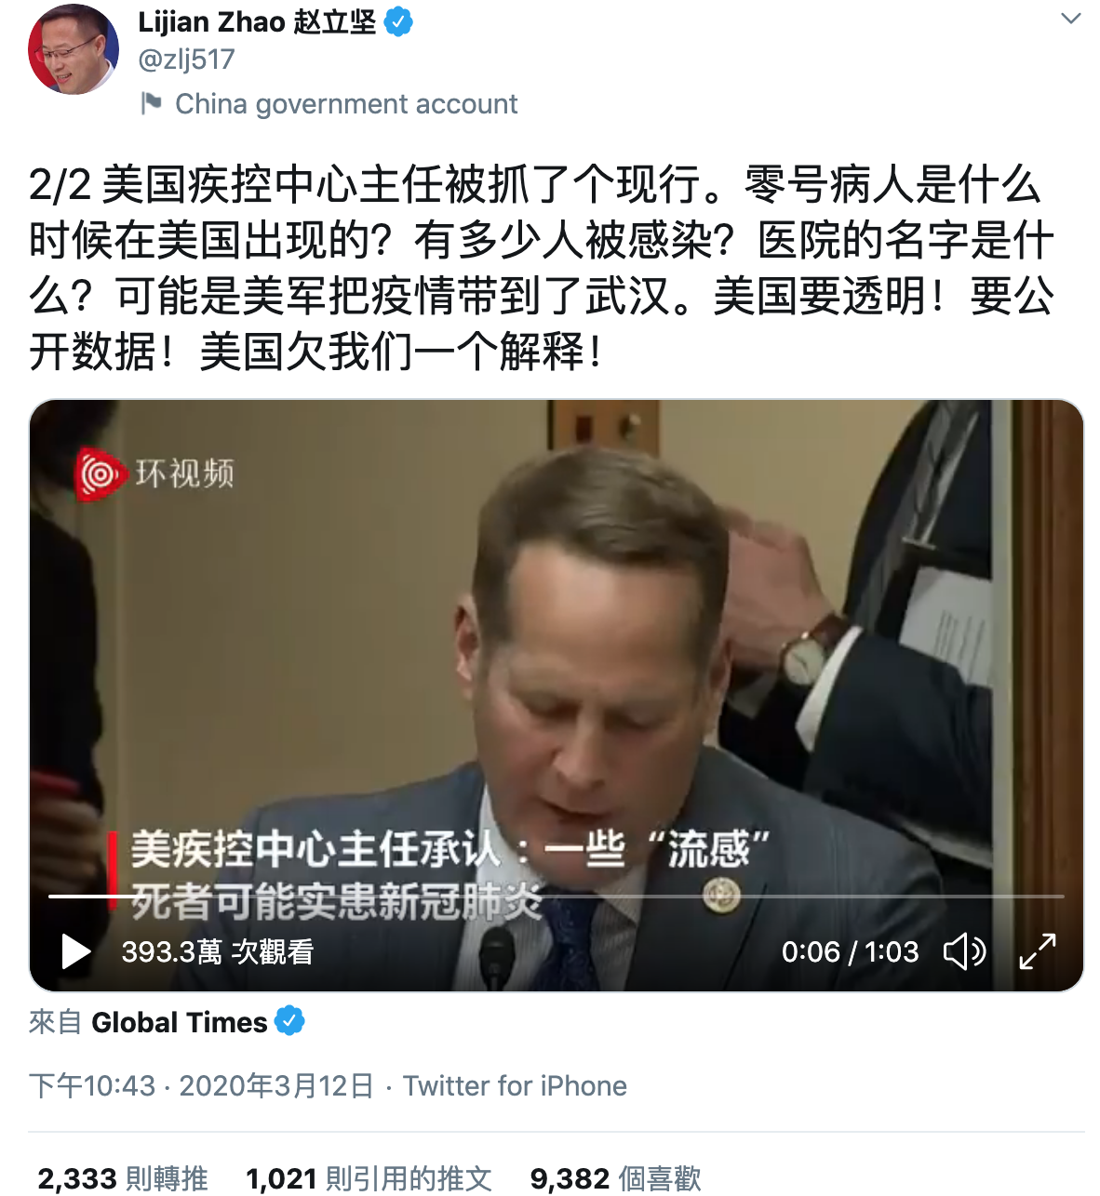Click Lijian Zhao's profile avatar

point(74,49)
